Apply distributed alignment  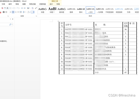point(21,12)
